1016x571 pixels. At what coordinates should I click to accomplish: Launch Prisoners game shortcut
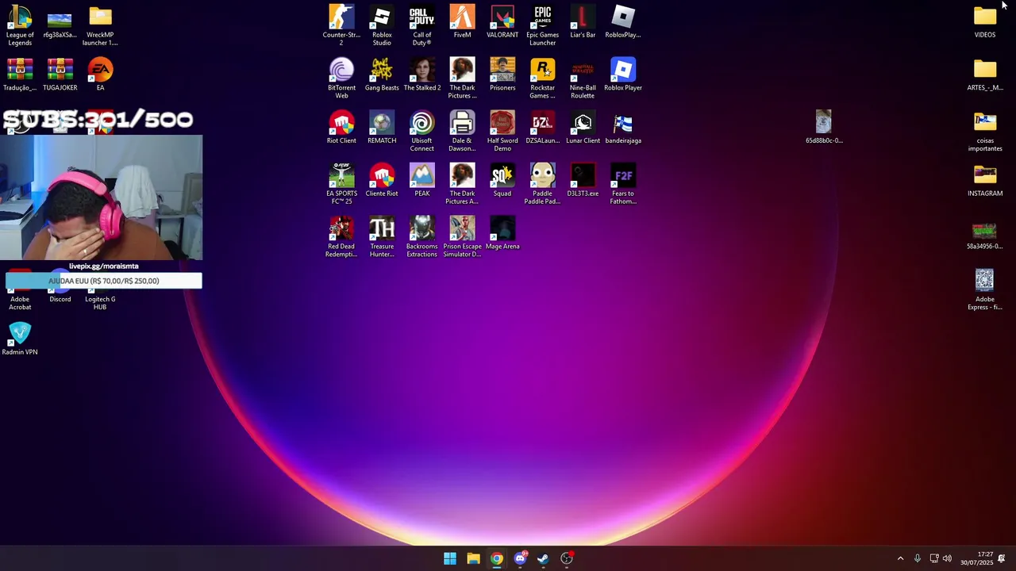pos(502,75)
